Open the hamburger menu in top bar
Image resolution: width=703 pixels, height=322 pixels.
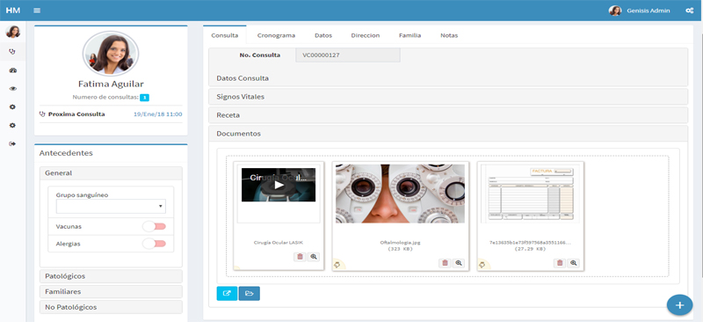37,11
